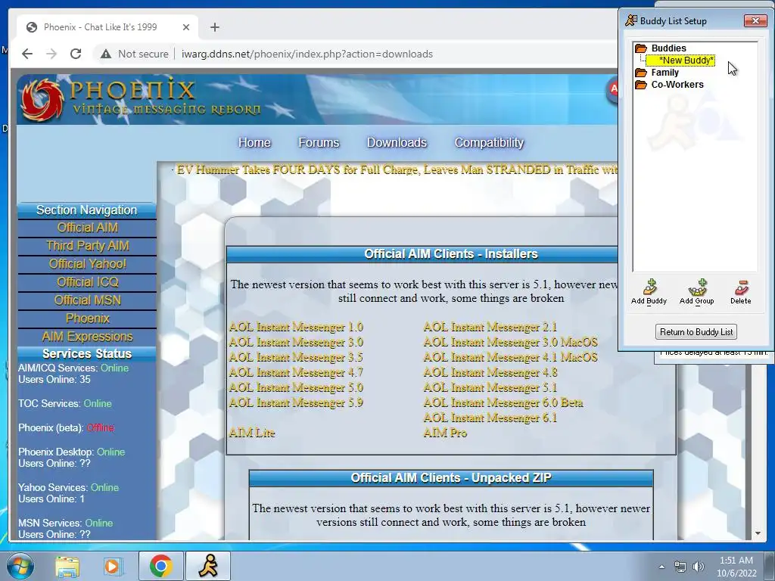Download AOL Instant Messenger 1.0
775x581 pixels.
pyautogui.click(x=296, y=327)
